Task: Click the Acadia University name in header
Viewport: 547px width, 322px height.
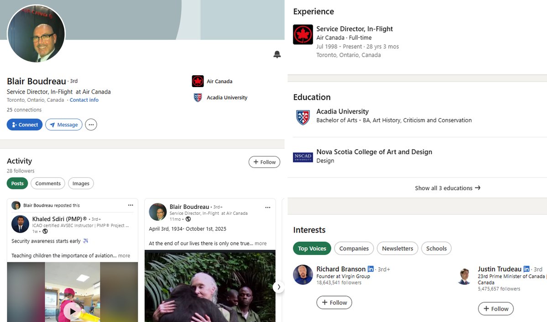Action: point(227,98)
